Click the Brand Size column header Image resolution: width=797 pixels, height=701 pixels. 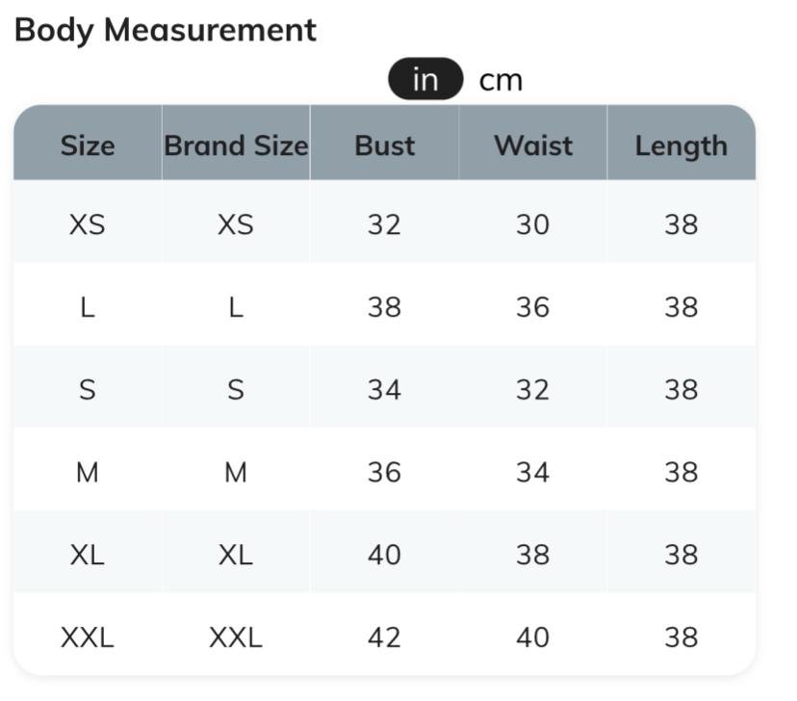point(236,145)
